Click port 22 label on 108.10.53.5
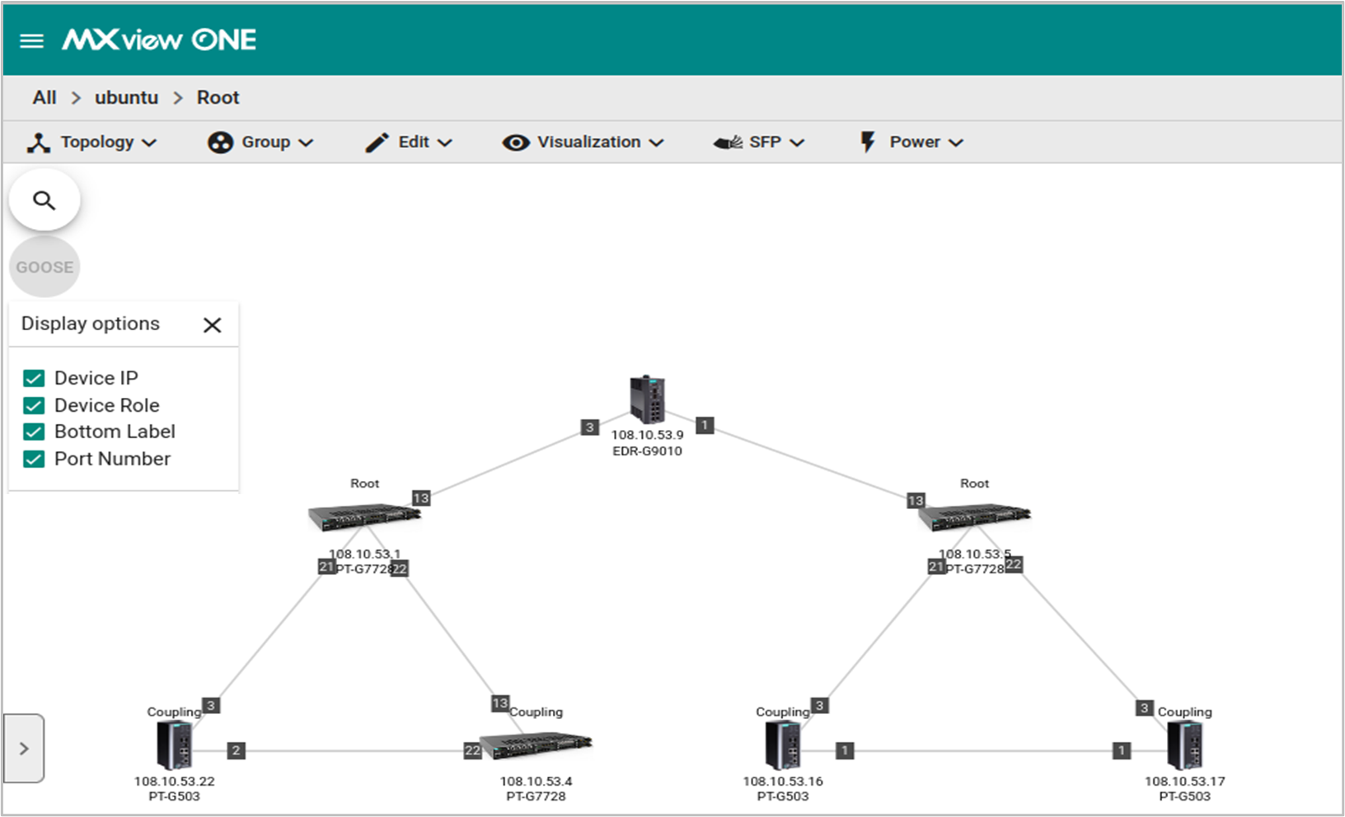The height and width of the screenshot is (817, 1345). click(x=1014, y=565)
